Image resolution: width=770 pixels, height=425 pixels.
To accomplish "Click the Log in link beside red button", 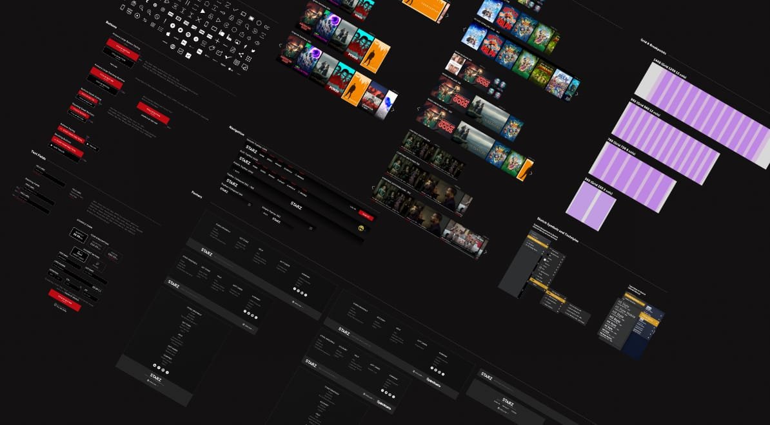I will pos(353,208).
